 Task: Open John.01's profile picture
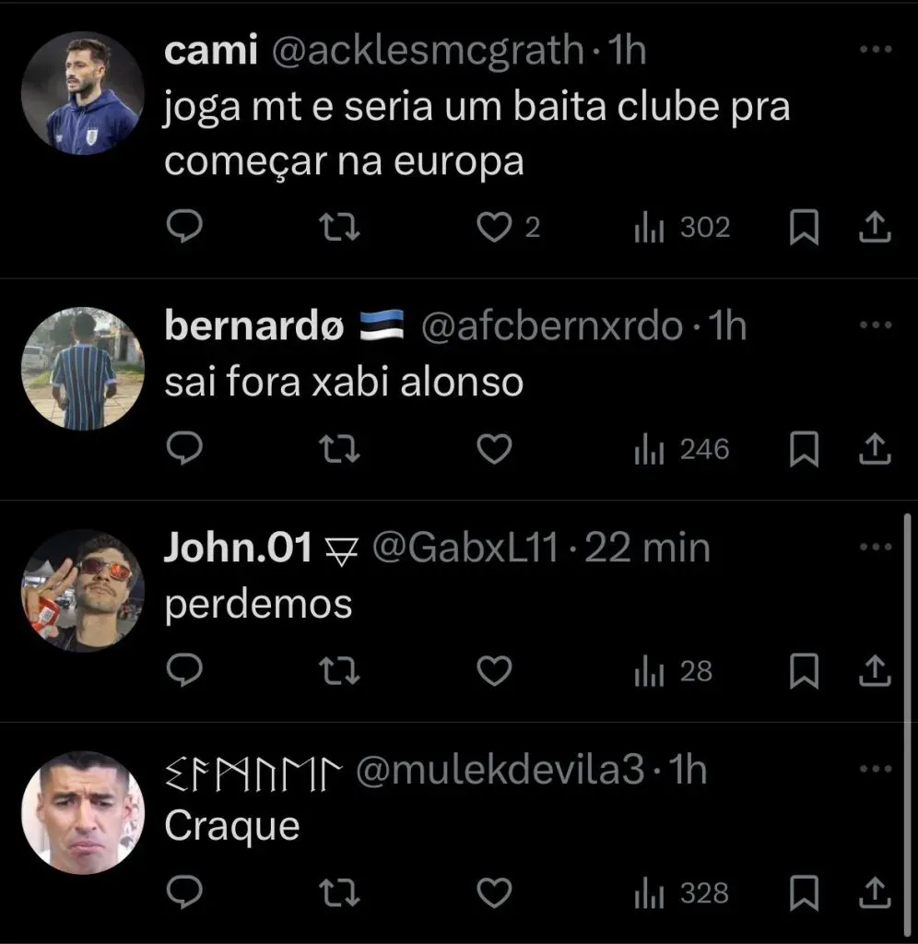click(82, 591)
